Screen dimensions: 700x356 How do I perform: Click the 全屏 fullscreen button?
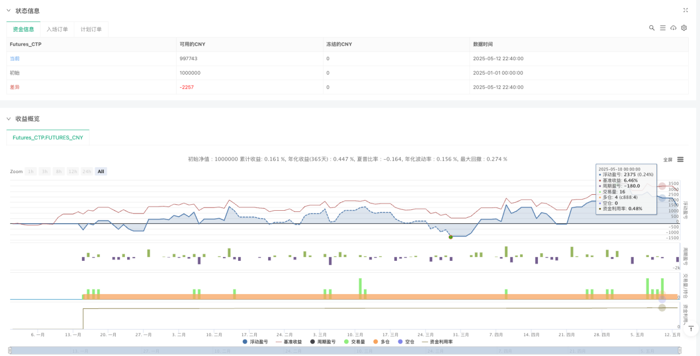click(668, 160)
